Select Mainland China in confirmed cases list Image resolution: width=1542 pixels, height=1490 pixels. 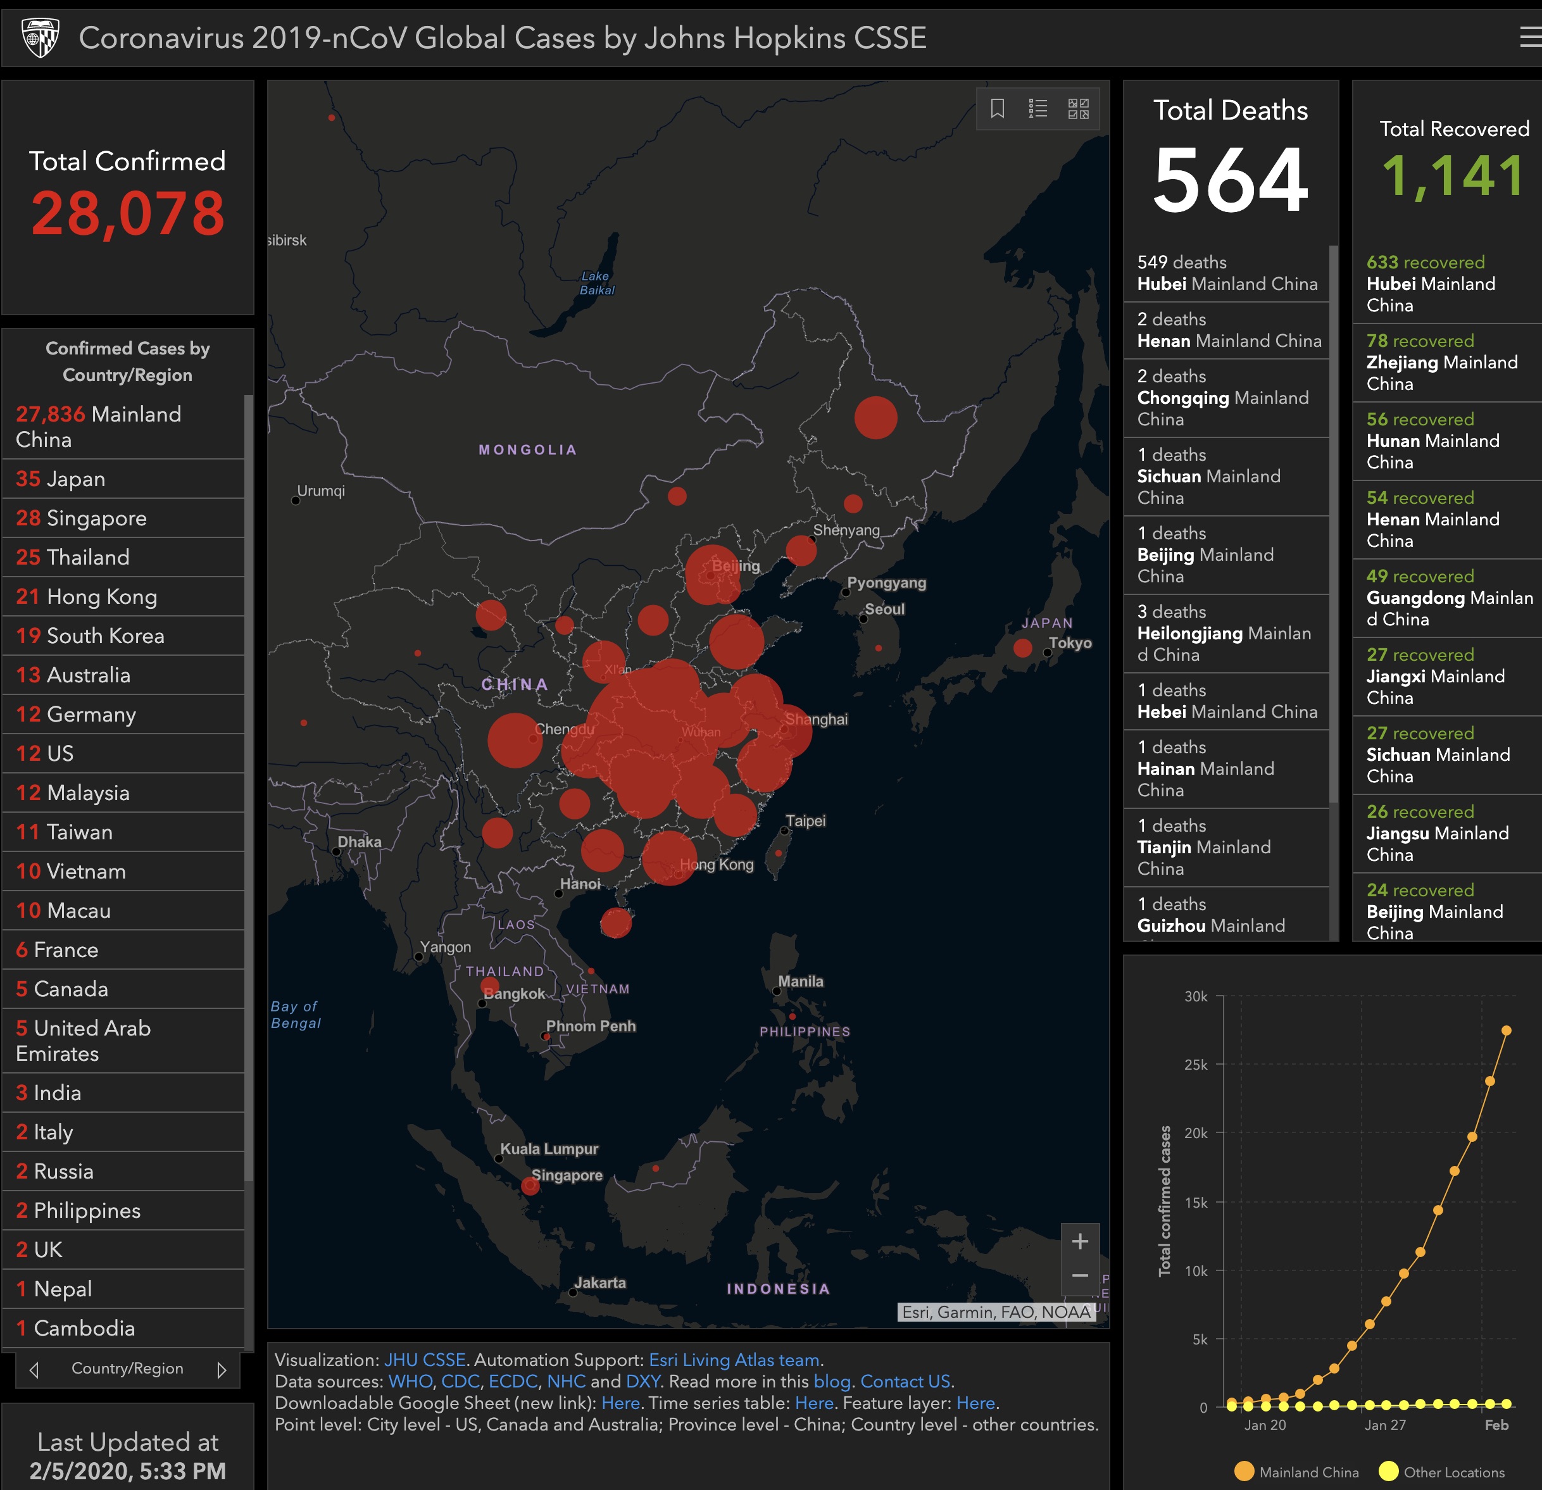pos(123,427)
